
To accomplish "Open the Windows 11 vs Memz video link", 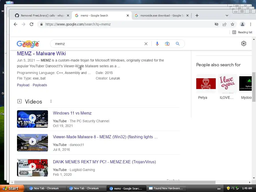I will click(x=72, y=113).
